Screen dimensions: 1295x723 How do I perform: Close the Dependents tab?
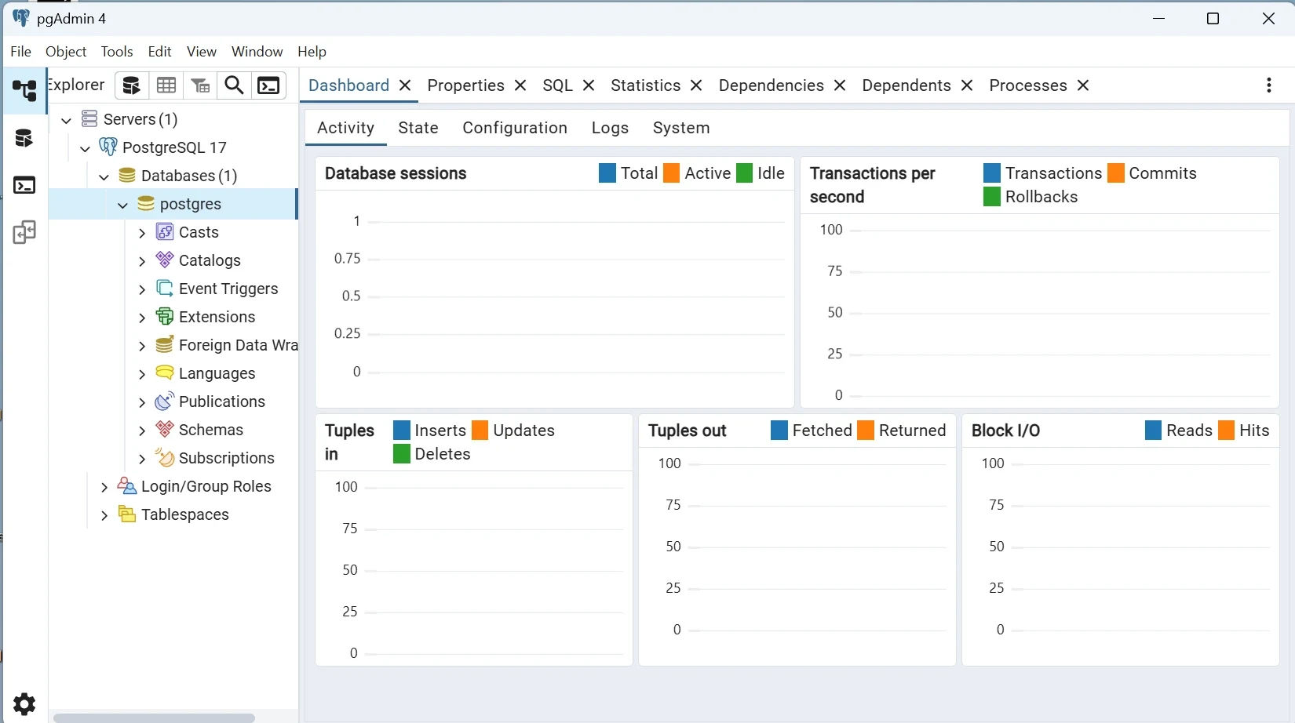(x=967, y=85)
